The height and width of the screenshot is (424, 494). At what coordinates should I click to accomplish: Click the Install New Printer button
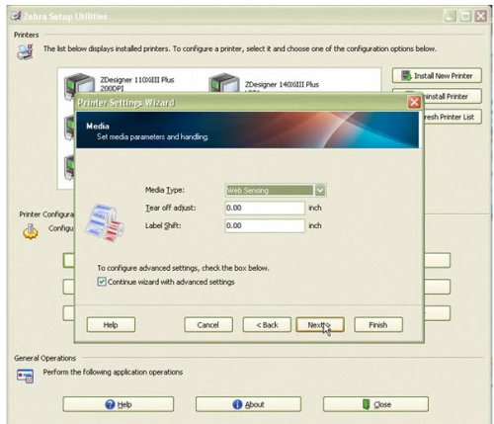437,76
